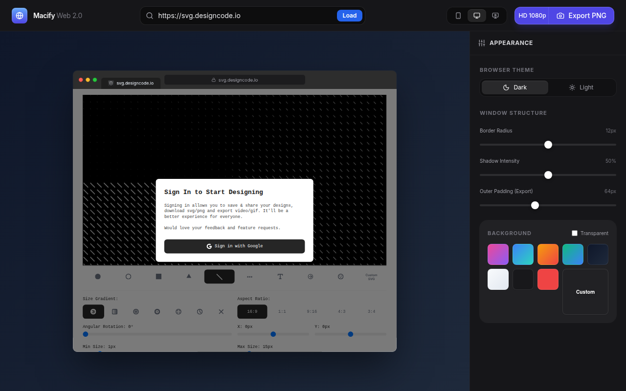Pick the dark navy background swatch
The width and height of the screenshot is (626, 391).
[598, 254]
